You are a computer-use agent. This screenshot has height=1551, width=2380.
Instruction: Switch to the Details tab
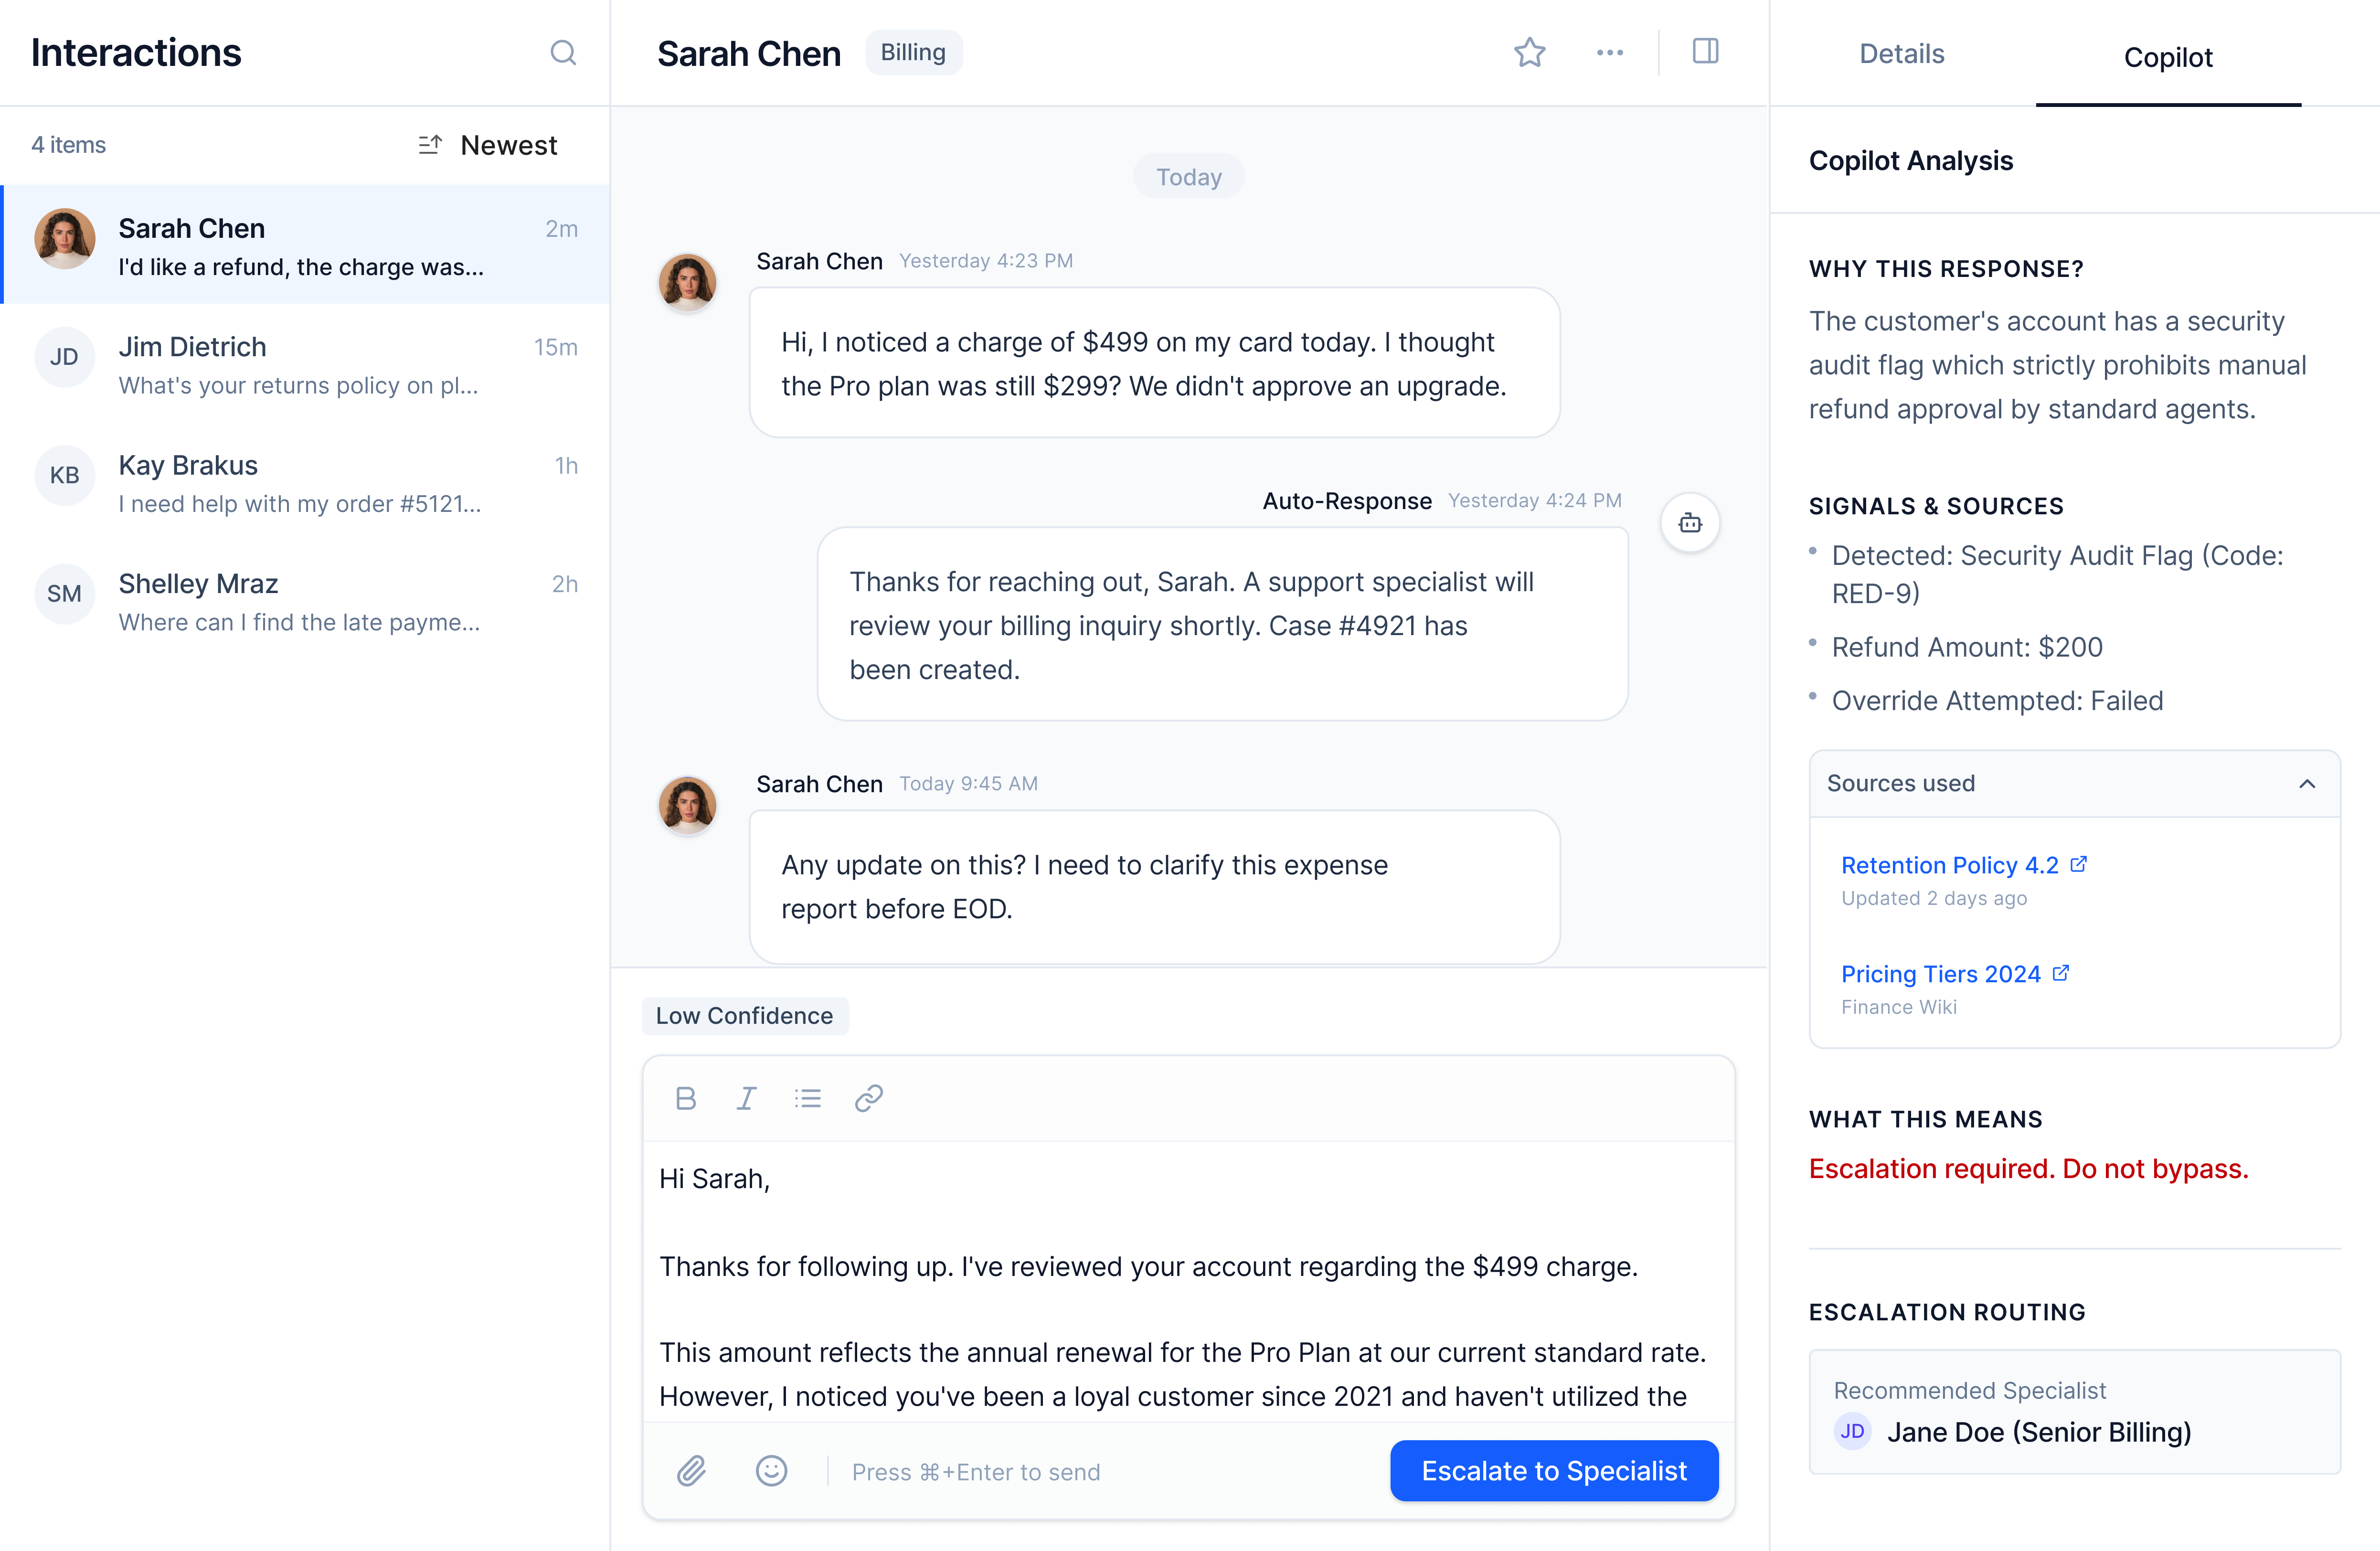[1901, 54]
